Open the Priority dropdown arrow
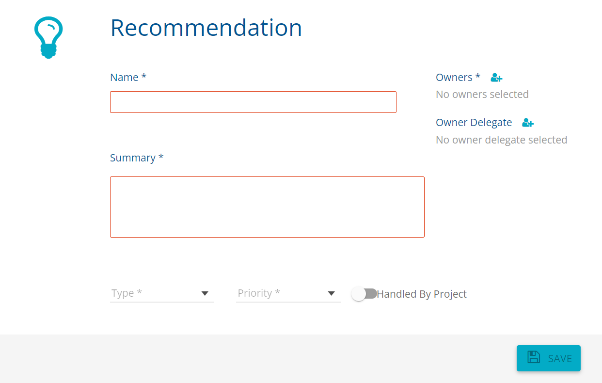The width and height of the screenshot is (602, 383). [332, 293]
